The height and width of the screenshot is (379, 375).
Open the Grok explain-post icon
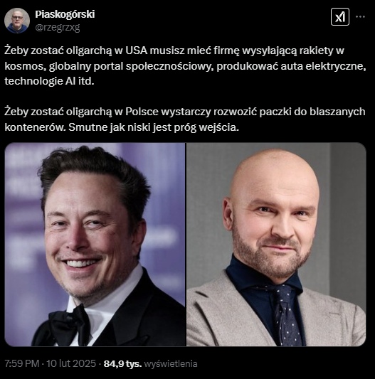click(340, 16)
